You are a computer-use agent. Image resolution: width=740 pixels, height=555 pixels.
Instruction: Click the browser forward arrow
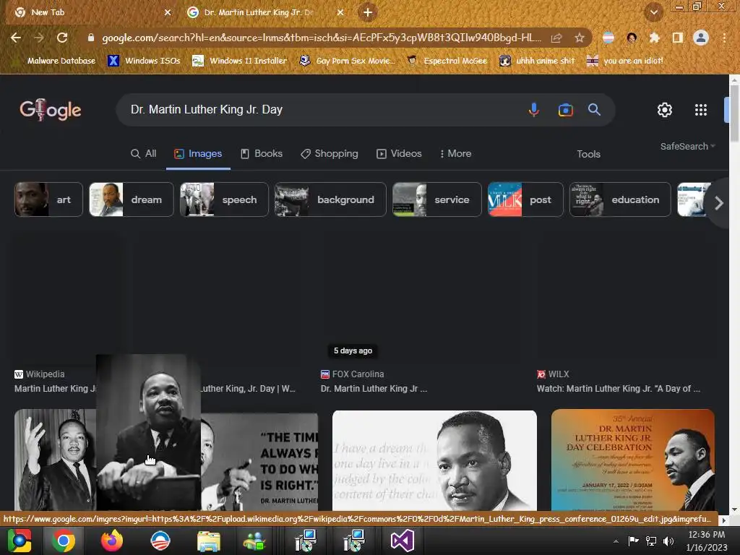39,38
